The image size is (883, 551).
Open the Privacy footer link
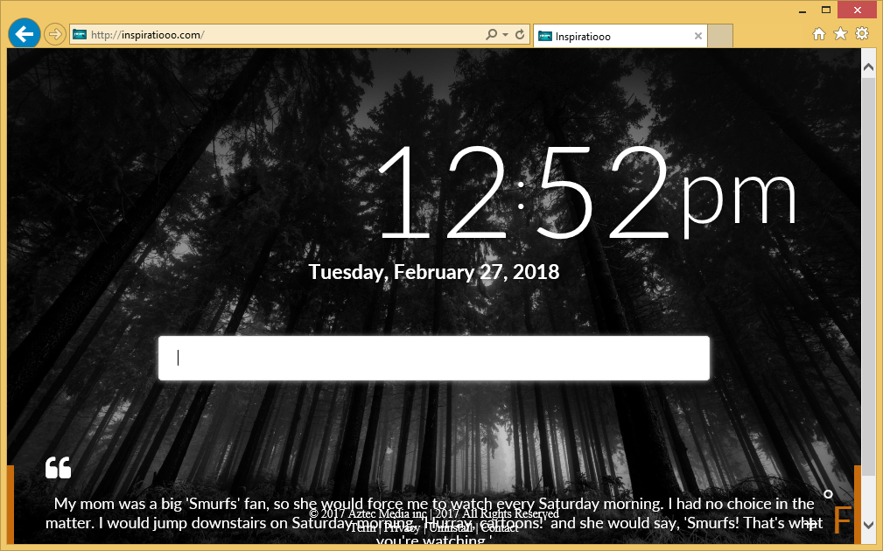pyautogui.click(x=402, y=528)
